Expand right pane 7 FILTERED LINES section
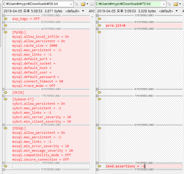 point(97,96)
